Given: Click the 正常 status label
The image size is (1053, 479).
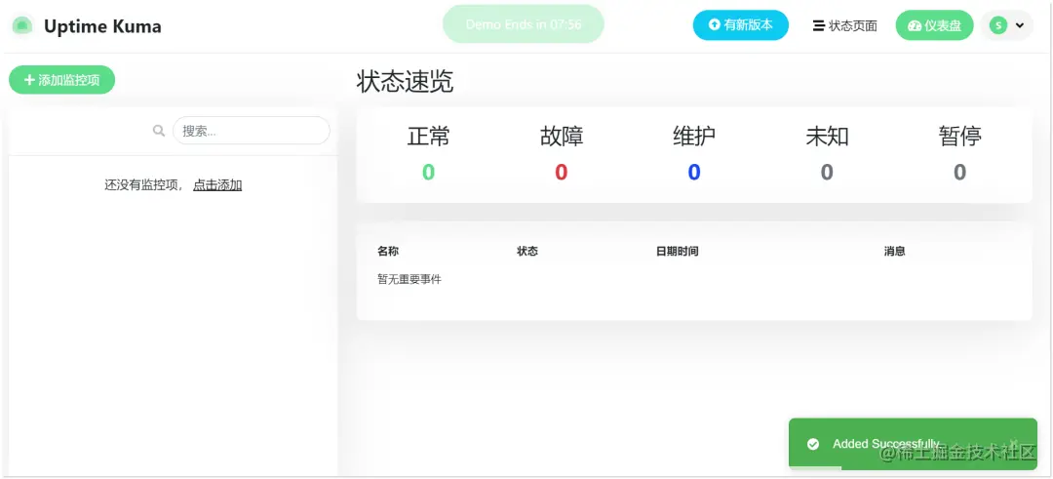Looking at the screenshot, I should (x=428, y=137).
